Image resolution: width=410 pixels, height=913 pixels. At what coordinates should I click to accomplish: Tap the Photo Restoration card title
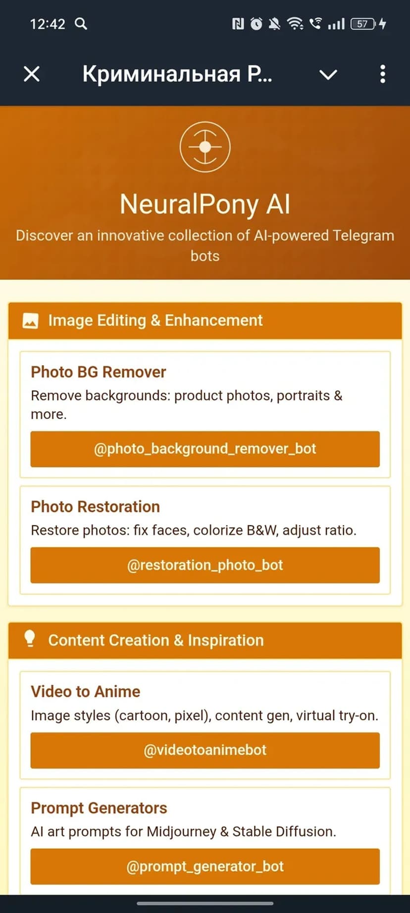95,507
